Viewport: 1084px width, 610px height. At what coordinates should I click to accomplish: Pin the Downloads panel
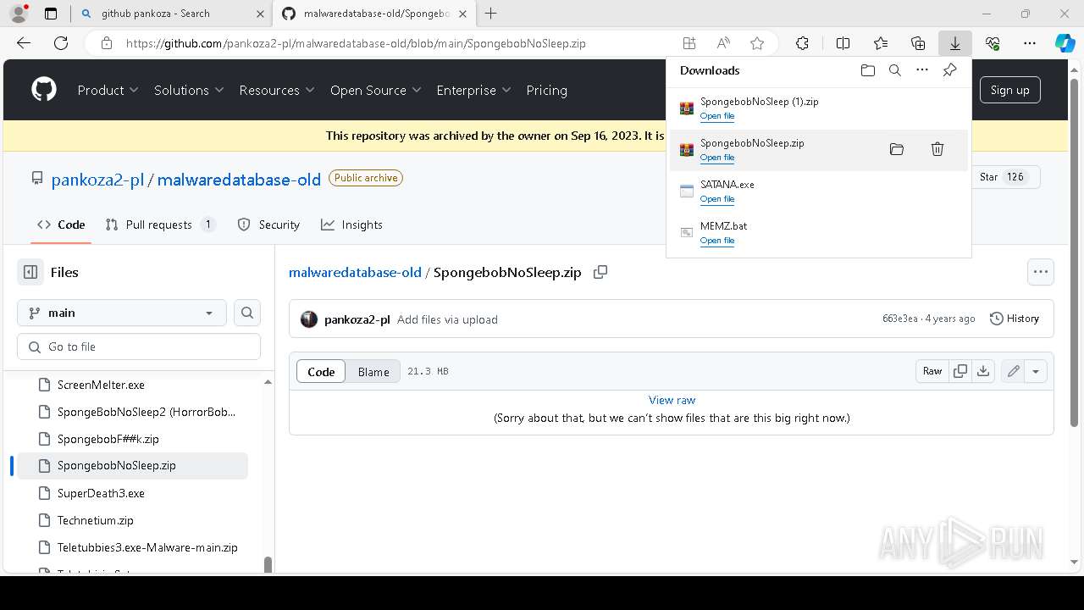pyautogui.click(x=949, y=70)
